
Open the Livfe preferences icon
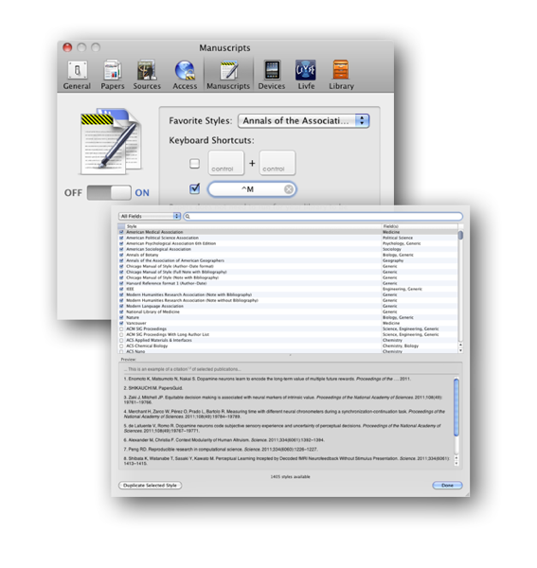306,76
